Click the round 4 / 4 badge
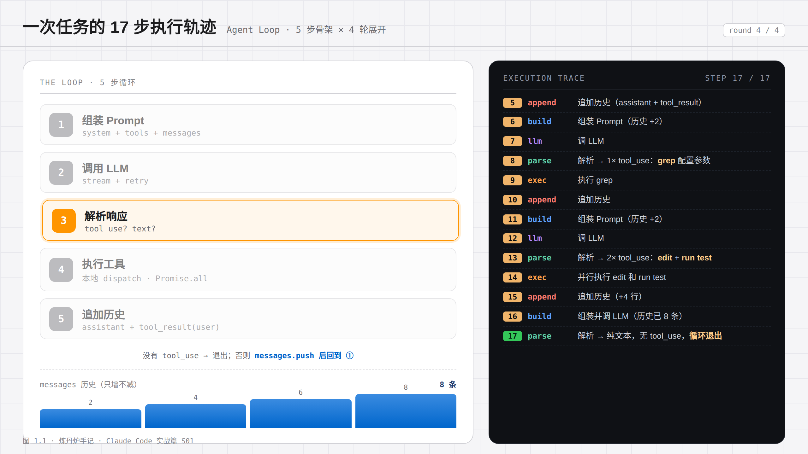Image resolution: width=808 pixels, height=454 pixels. click(754, 30)
